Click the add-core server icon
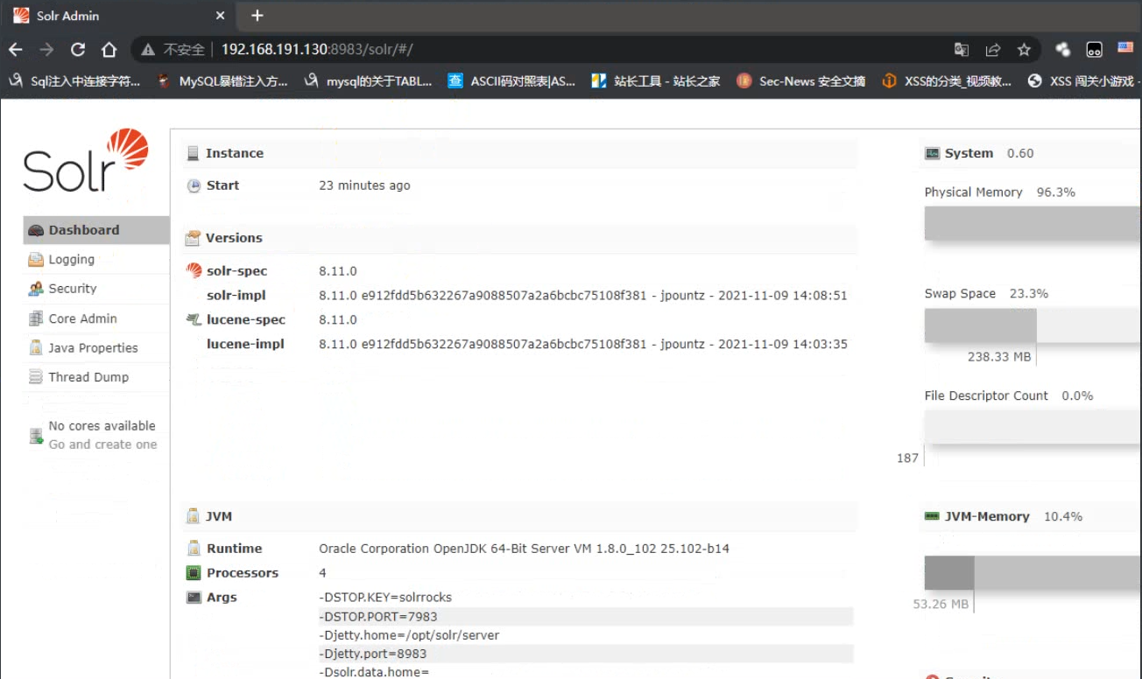This screenshot has width=1142, height=679. [x=36, y=436]
